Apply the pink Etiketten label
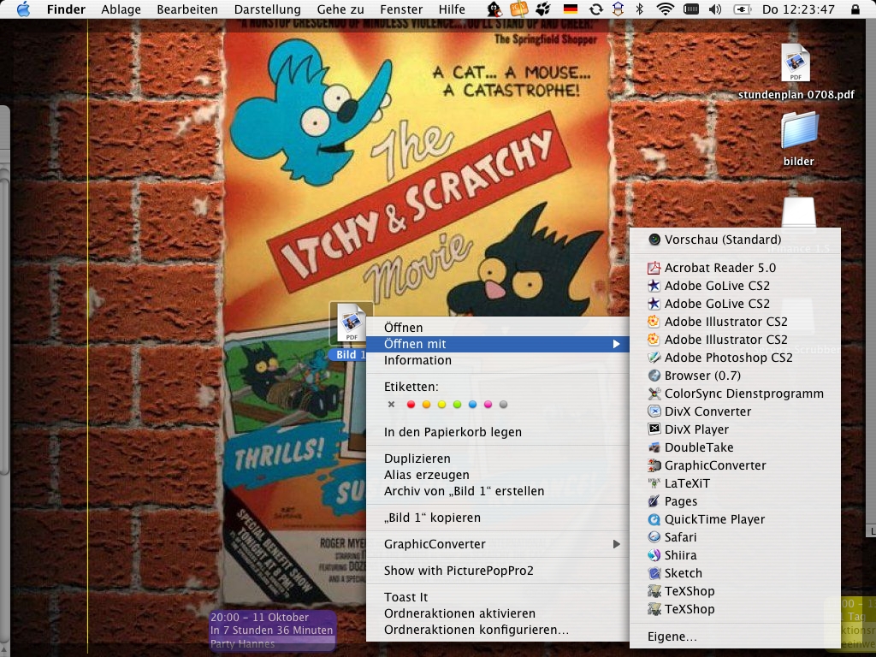876x657 pixels. (488, 405)
